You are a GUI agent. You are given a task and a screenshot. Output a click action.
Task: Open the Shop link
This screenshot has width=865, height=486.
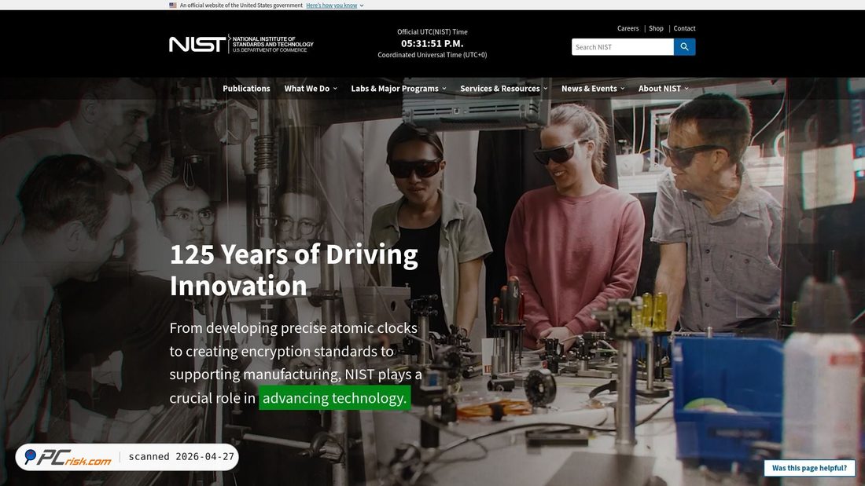(x=656, y=28)
